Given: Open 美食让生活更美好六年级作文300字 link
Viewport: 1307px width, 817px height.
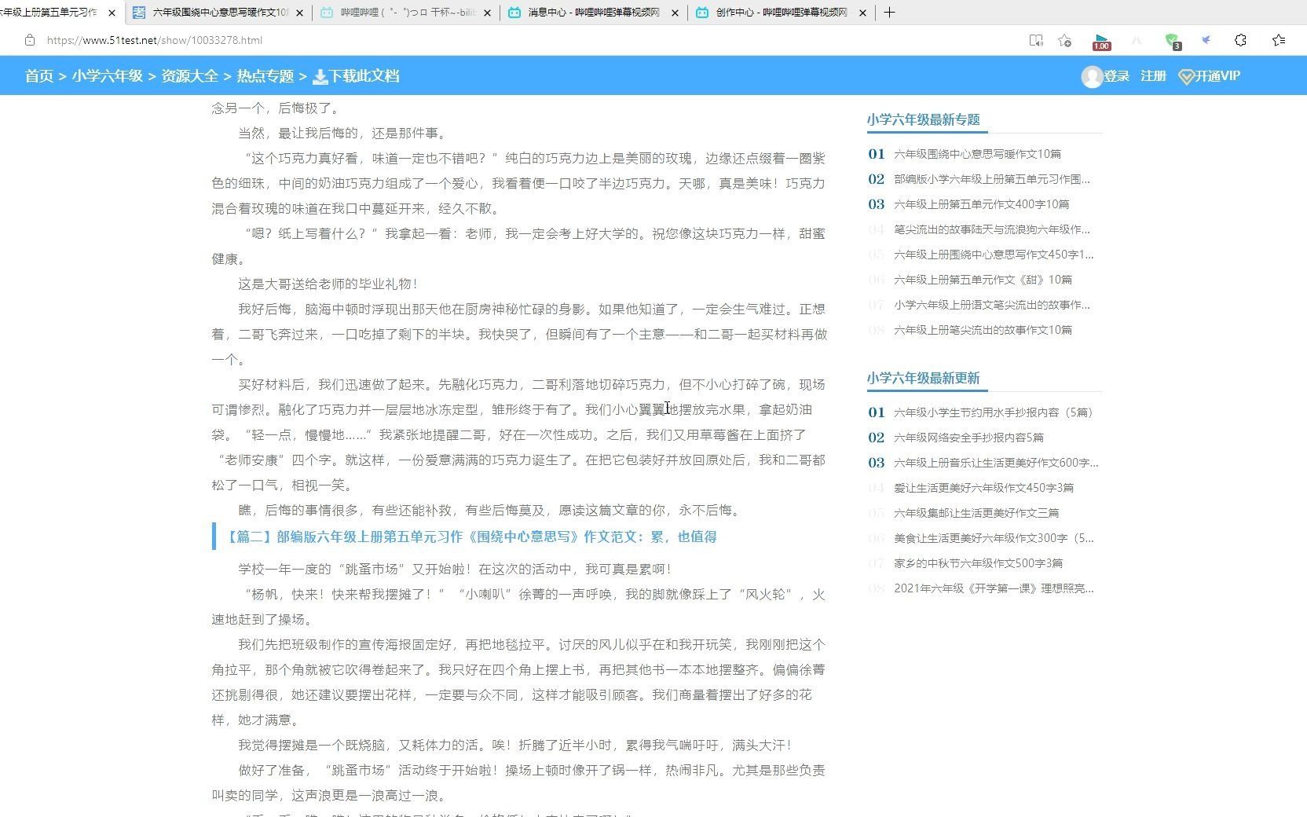Looking at the screenshot, I should click(994, 538).
